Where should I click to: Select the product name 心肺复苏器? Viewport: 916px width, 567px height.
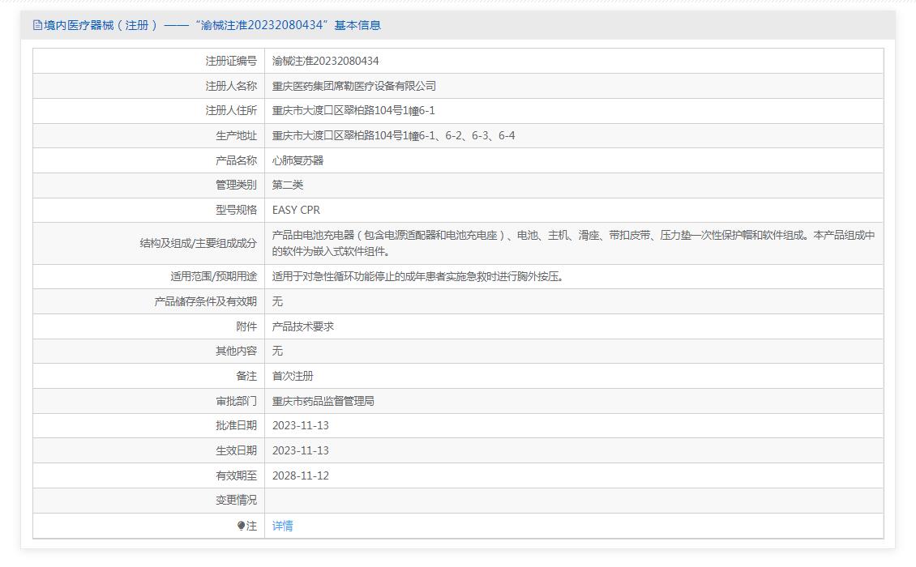[x=297, y=160]
